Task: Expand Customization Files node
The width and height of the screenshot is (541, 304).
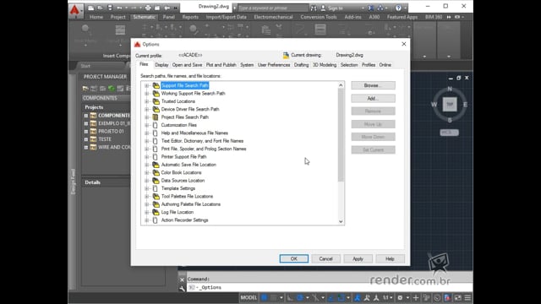Action: click(x=147, y=125)
